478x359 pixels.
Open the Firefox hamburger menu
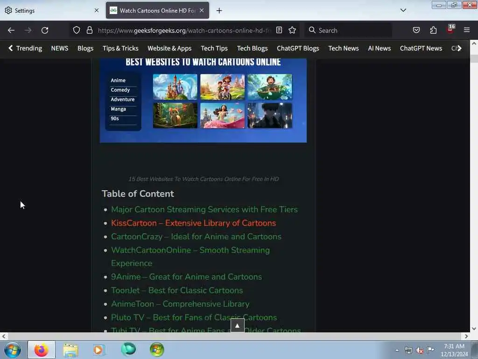[467, 30]
